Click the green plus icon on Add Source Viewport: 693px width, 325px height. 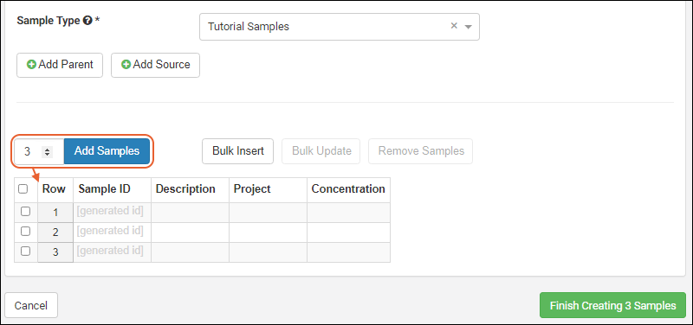click(x=126, y=65)
